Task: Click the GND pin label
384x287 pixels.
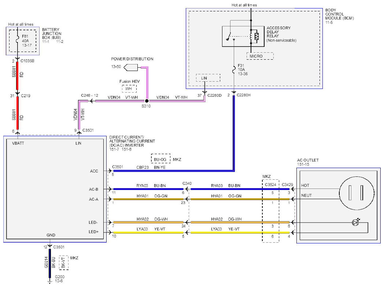Action: [x=51, y=235]
